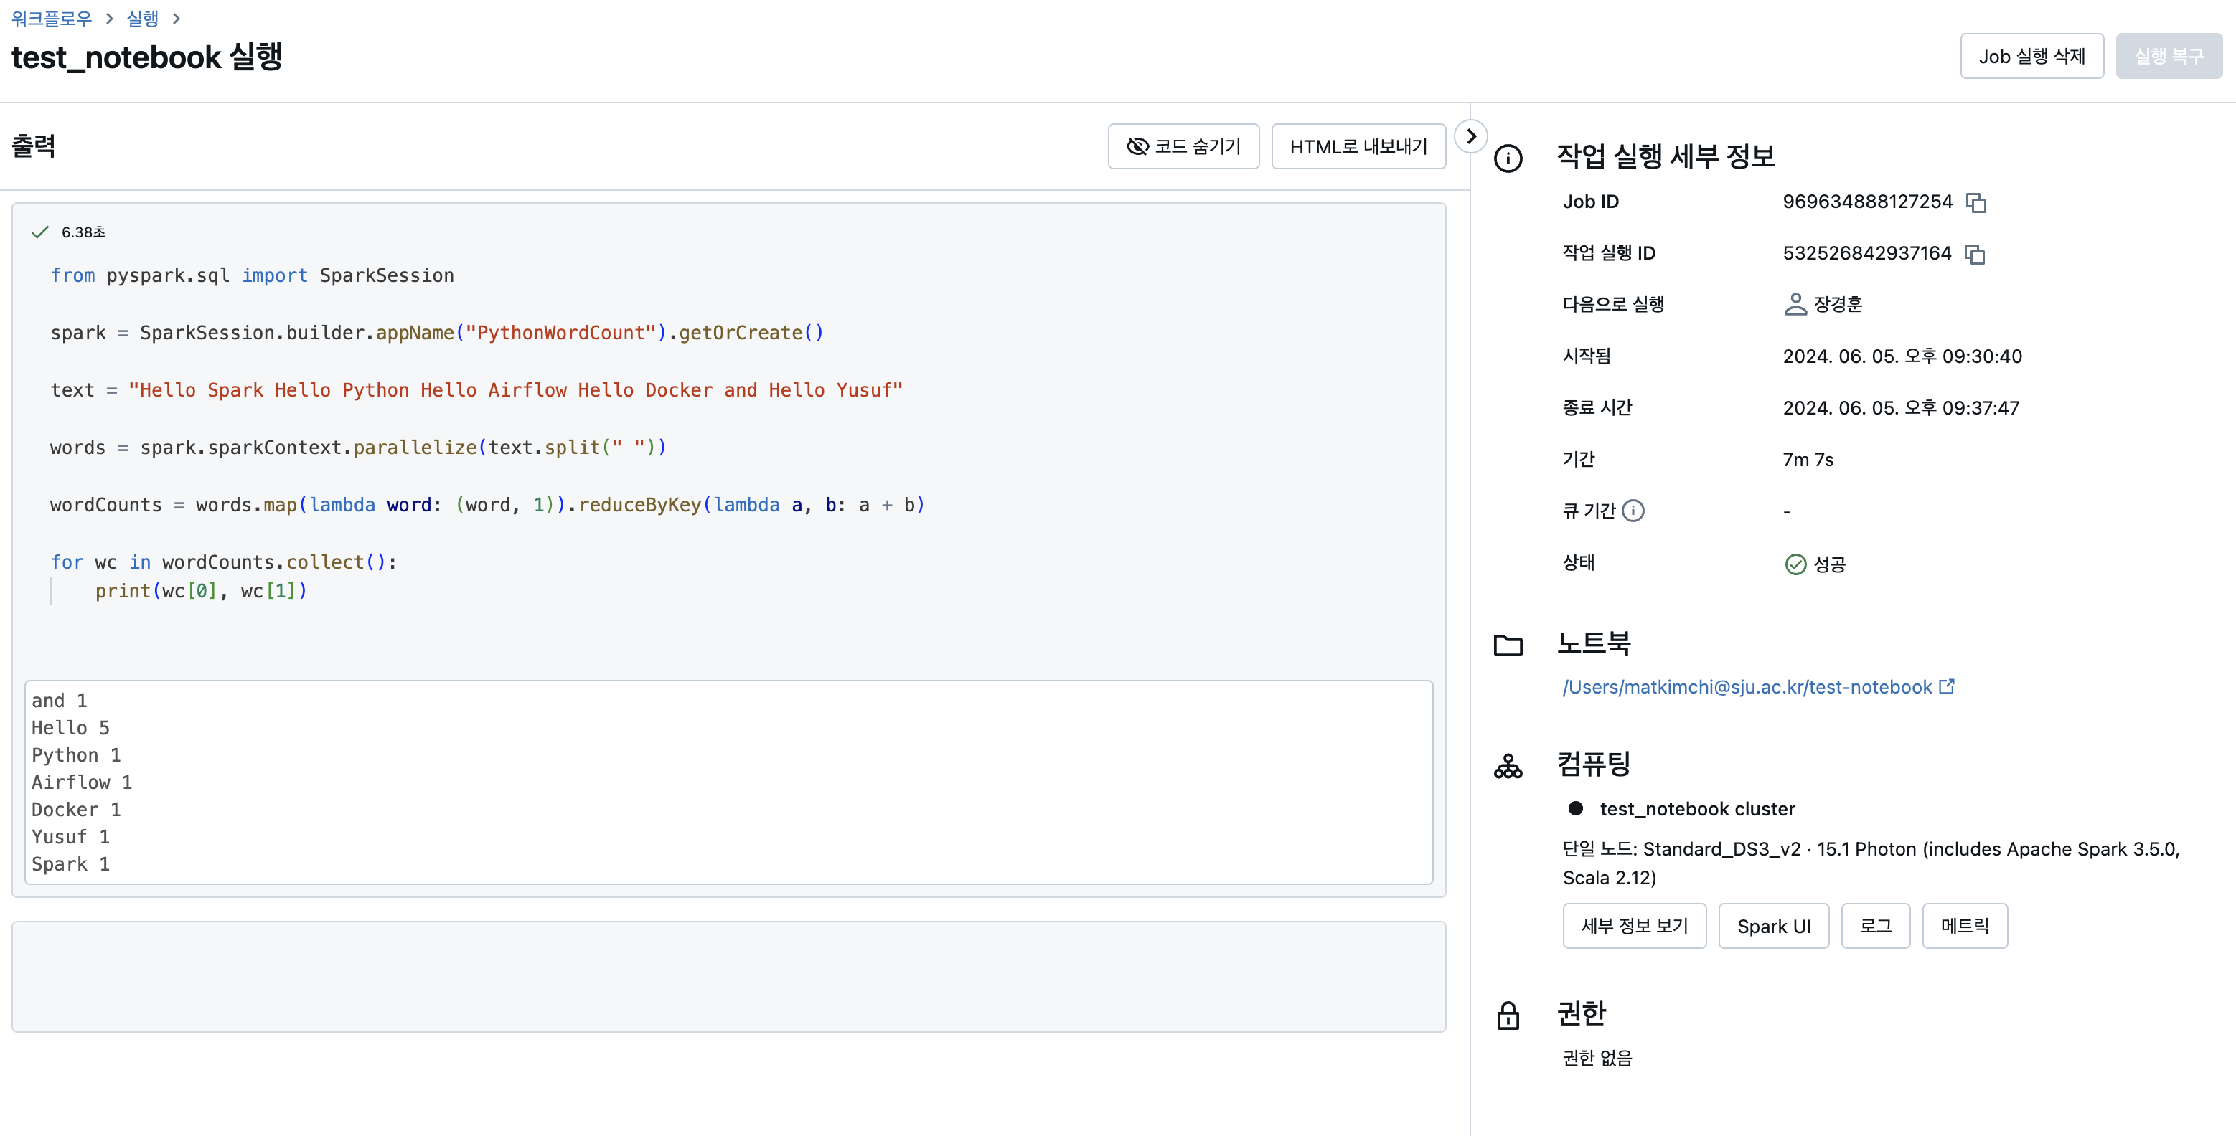The height and width of the screenshot is (1136, 2236).
Task: Go to 워크플로우 breadcrumb
Action: (51, 18)
